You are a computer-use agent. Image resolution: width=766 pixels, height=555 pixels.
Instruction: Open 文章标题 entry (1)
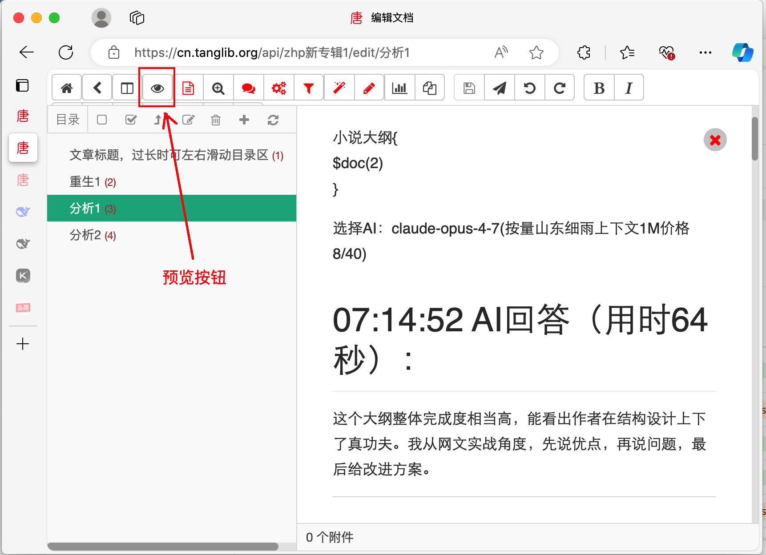[x=172, y=155]
